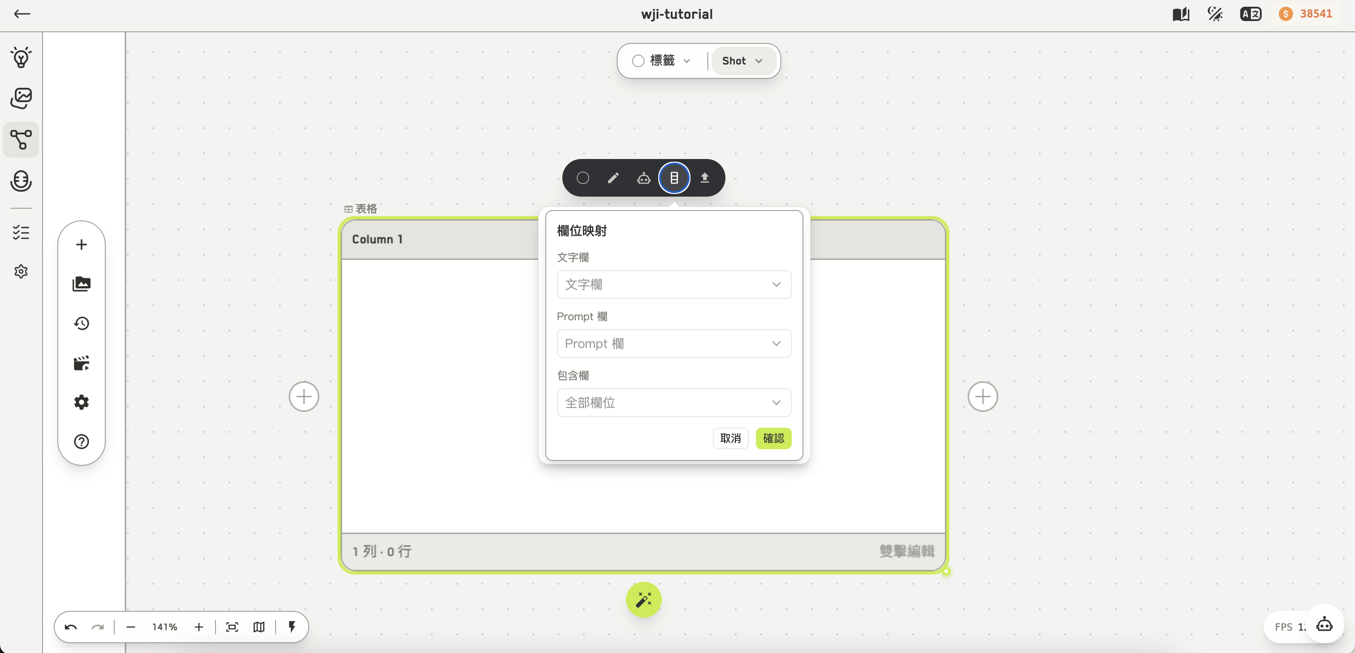Redo the last action
The width and height of the screenshot is (1355, 653).
point(98,627)
